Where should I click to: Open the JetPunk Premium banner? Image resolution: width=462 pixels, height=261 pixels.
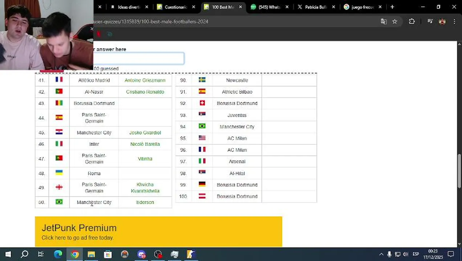pyautogui.click(x=158, y=232)
